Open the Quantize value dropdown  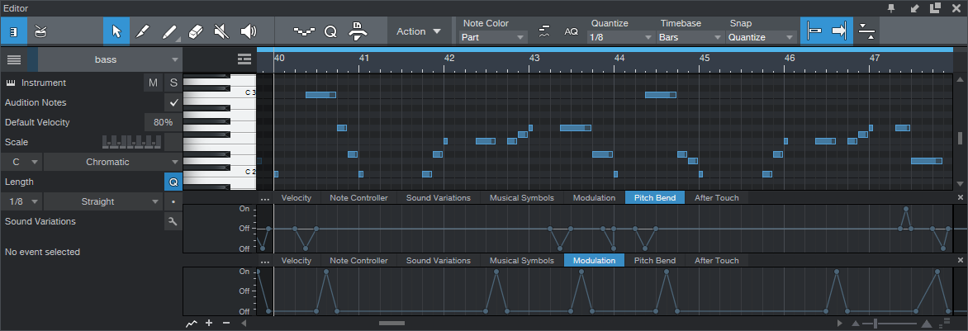click(x=620, y=37)
